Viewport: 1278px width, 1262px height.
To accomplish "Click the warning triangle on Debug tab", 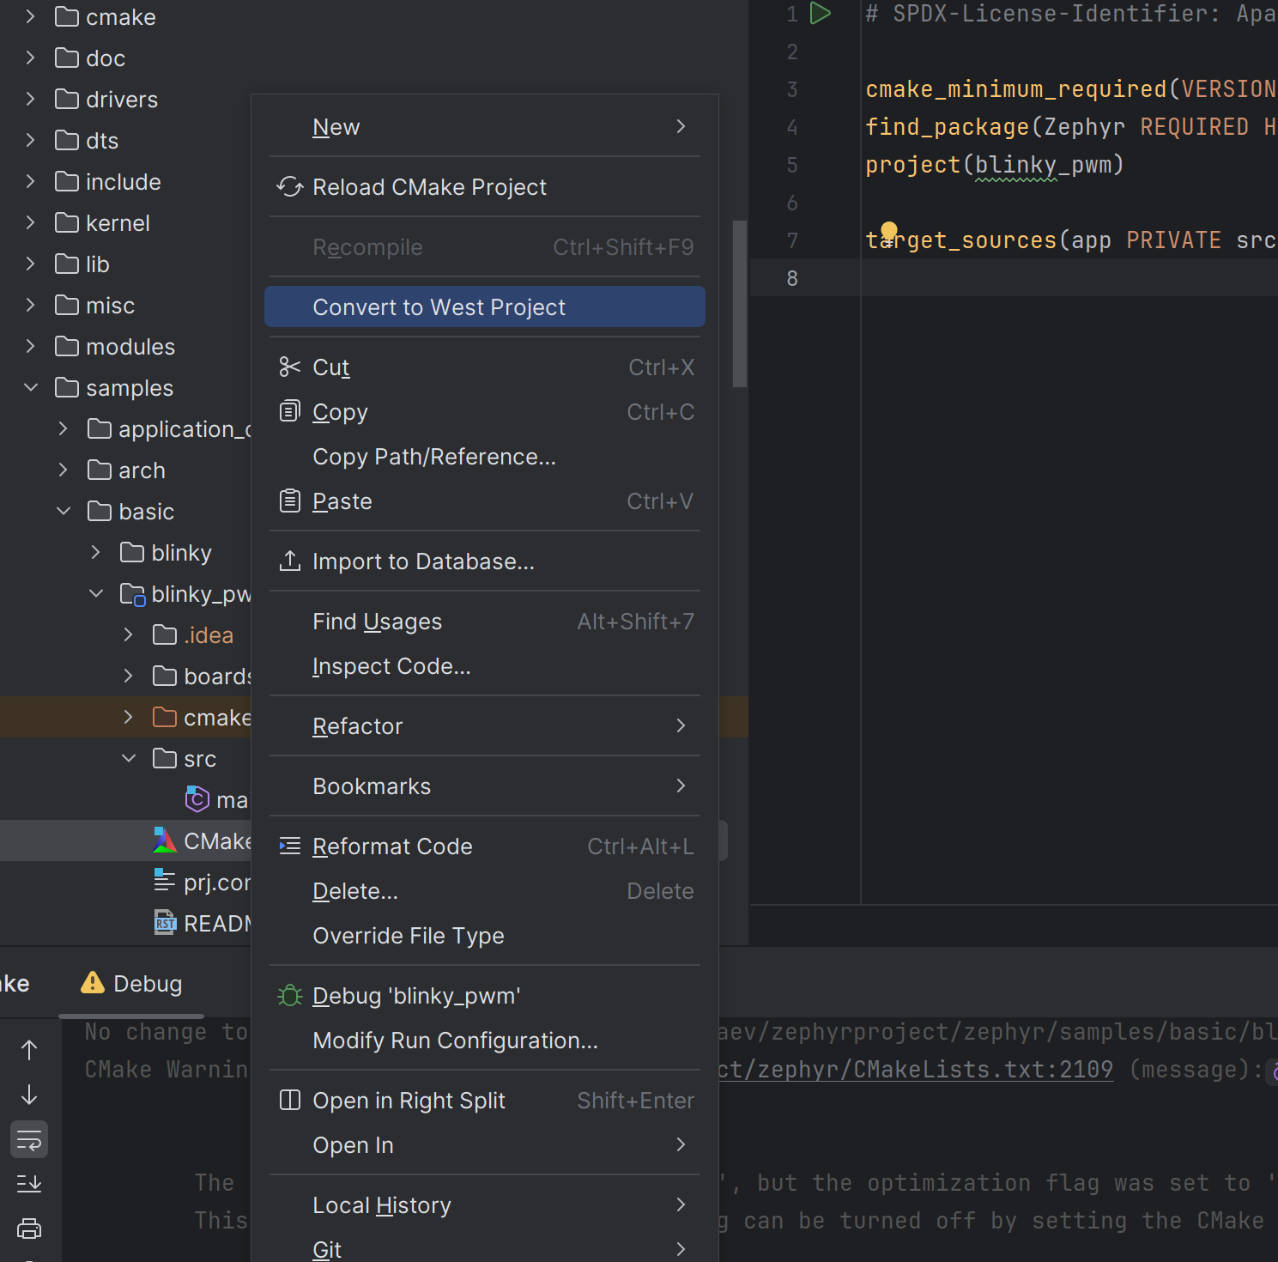I will coord(93,983).
